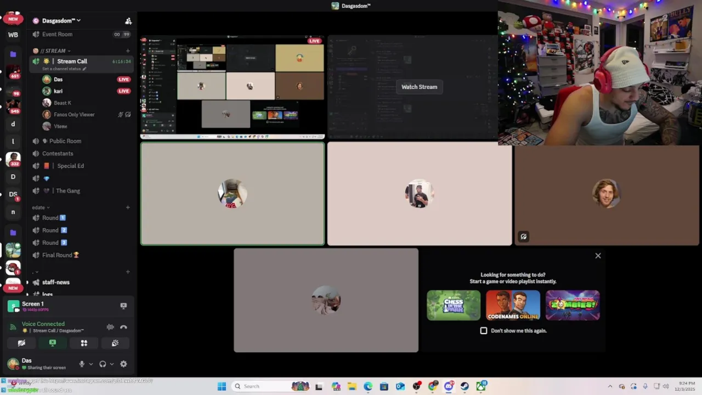Collapse the edate category

tap(41, 207)
